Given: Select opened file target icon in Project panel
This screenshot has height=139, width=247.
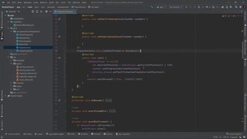Looking at the screenshot, I should click(x=32, y=12).
